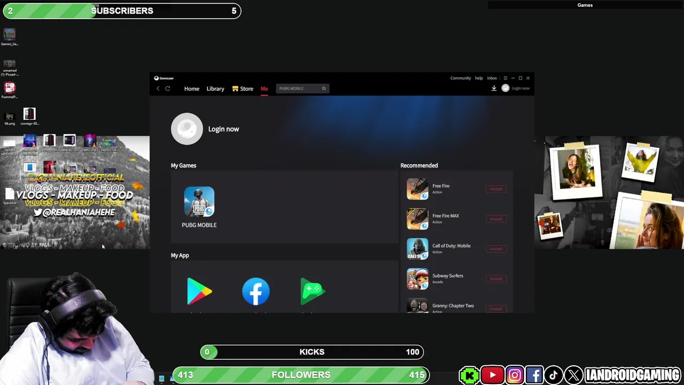Viewport: 684px width, 385px height.
Task: Click the small avatar beside top-bar Login now
Action: [506, 88]
